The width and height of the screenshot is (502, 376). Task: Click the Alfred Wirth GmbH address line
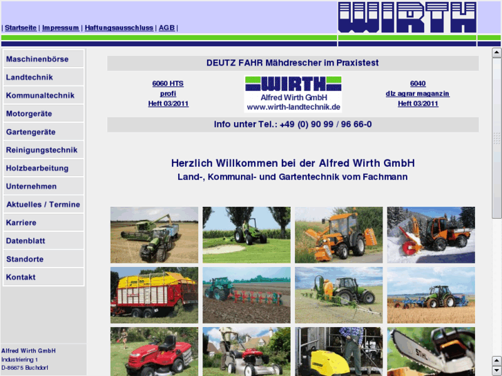click(x=28, y=350)
